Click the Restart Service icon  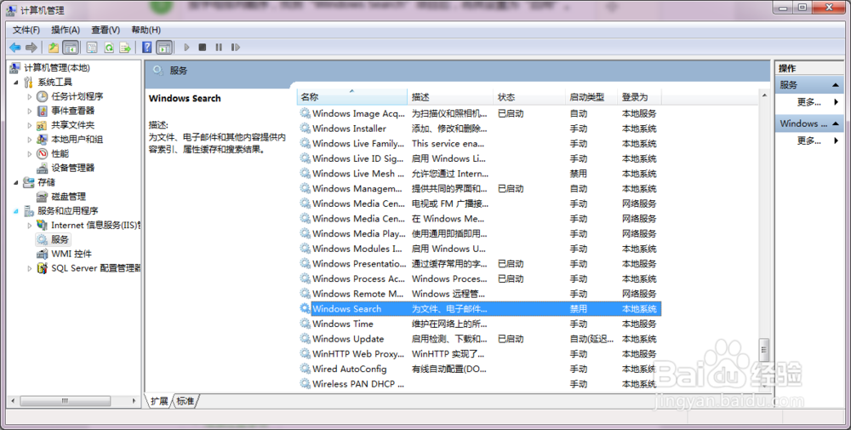pos(235,48)
